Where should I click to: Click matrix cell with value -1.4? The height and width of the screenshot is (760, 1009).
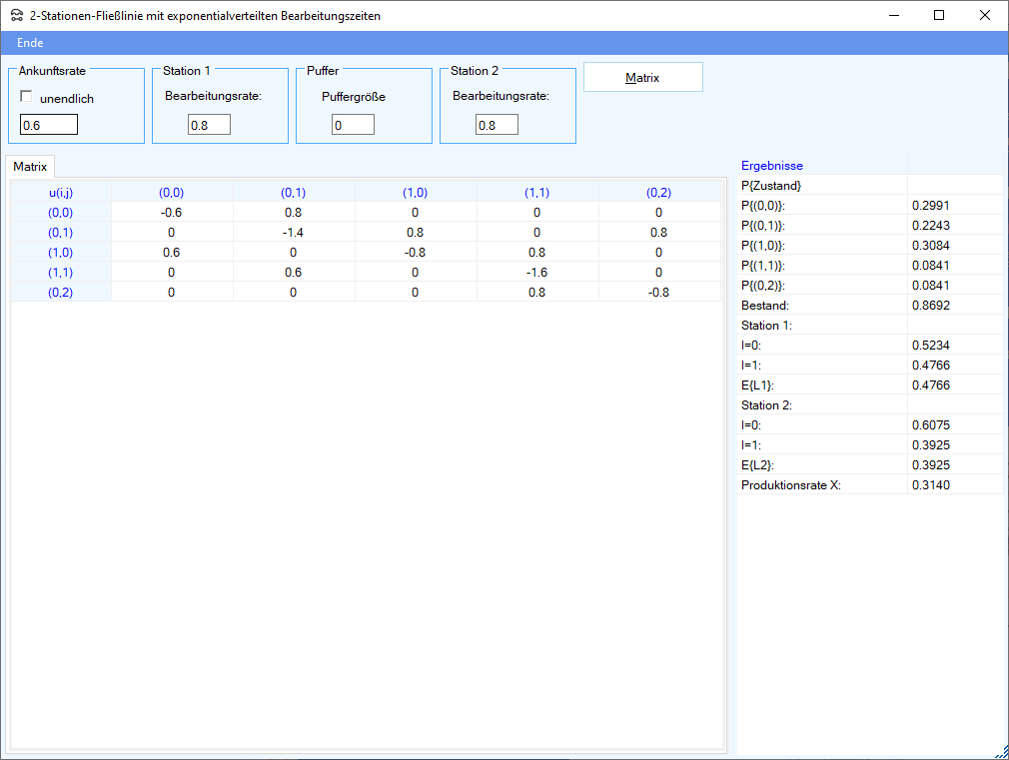pos(294,232)
